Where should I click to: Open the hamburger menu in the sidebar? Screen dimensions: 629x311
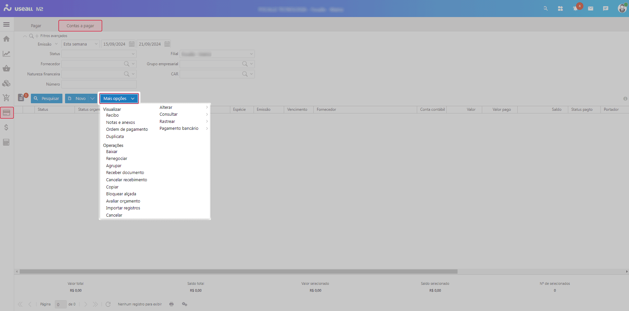pyautogui.click(x=6, y=25)
